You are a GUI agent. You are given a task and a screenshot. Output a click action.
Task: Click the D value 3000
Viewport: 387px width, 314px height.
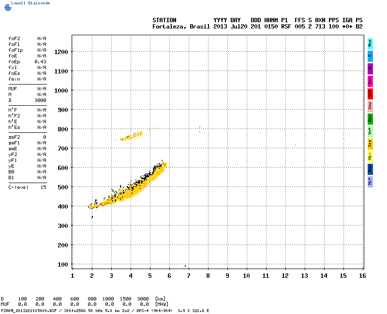tap(40, 100)
